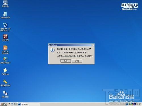The image size is (142, 106).
Task: Open the Start menu button
Action: 3,104
